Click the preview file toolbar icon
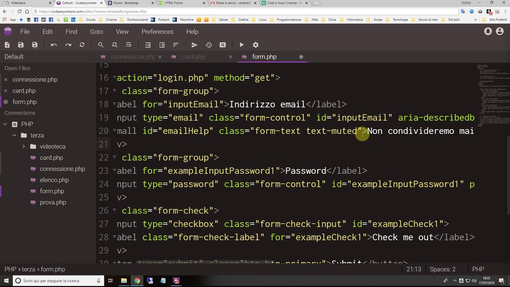Image resolution: width=510 pixels, height=287 pixels. pos(223,45)
